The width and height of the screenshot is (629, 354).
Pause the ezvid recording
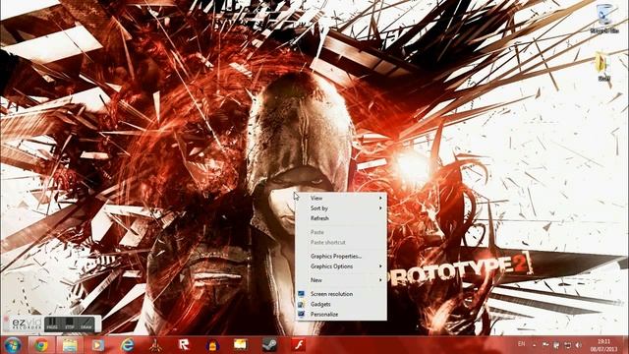[x=52, y=324]
